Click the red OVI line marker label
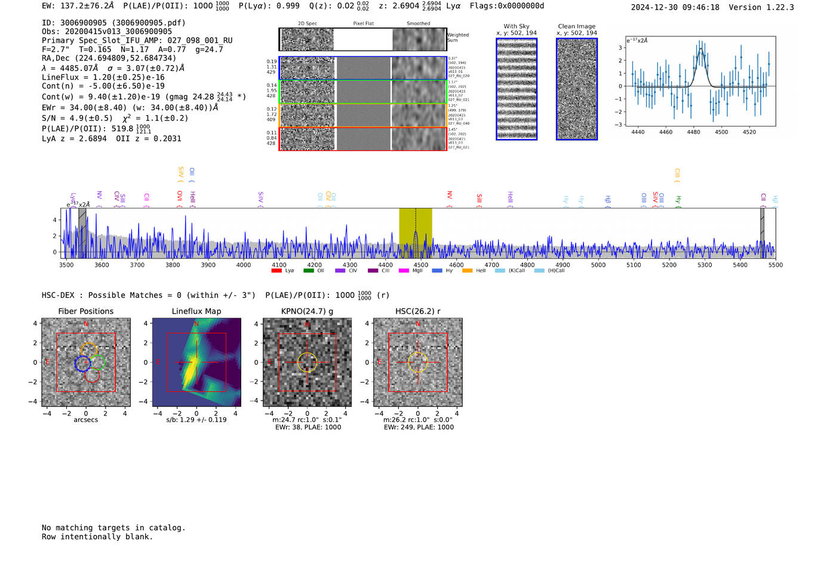 click(179, 199)
